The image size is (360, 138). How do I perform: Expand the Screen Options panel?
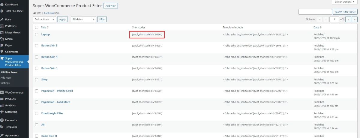click(x=344, y=2)
